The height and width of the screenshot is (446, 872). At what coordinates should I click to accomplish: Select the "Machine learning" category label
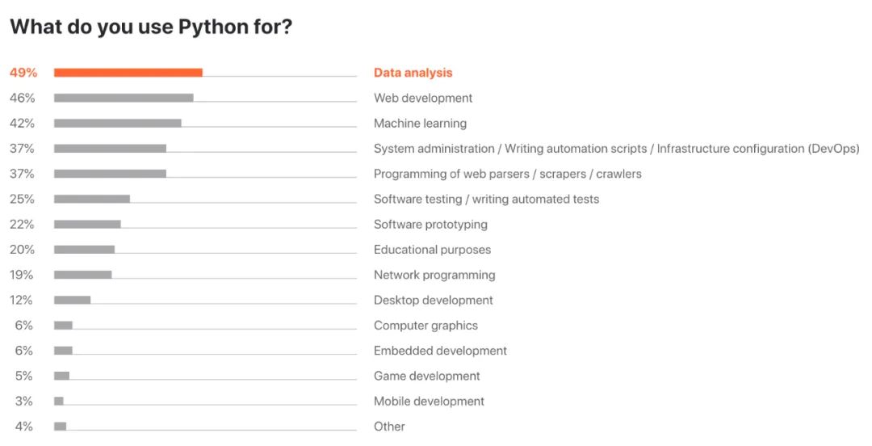click(420, 124)
